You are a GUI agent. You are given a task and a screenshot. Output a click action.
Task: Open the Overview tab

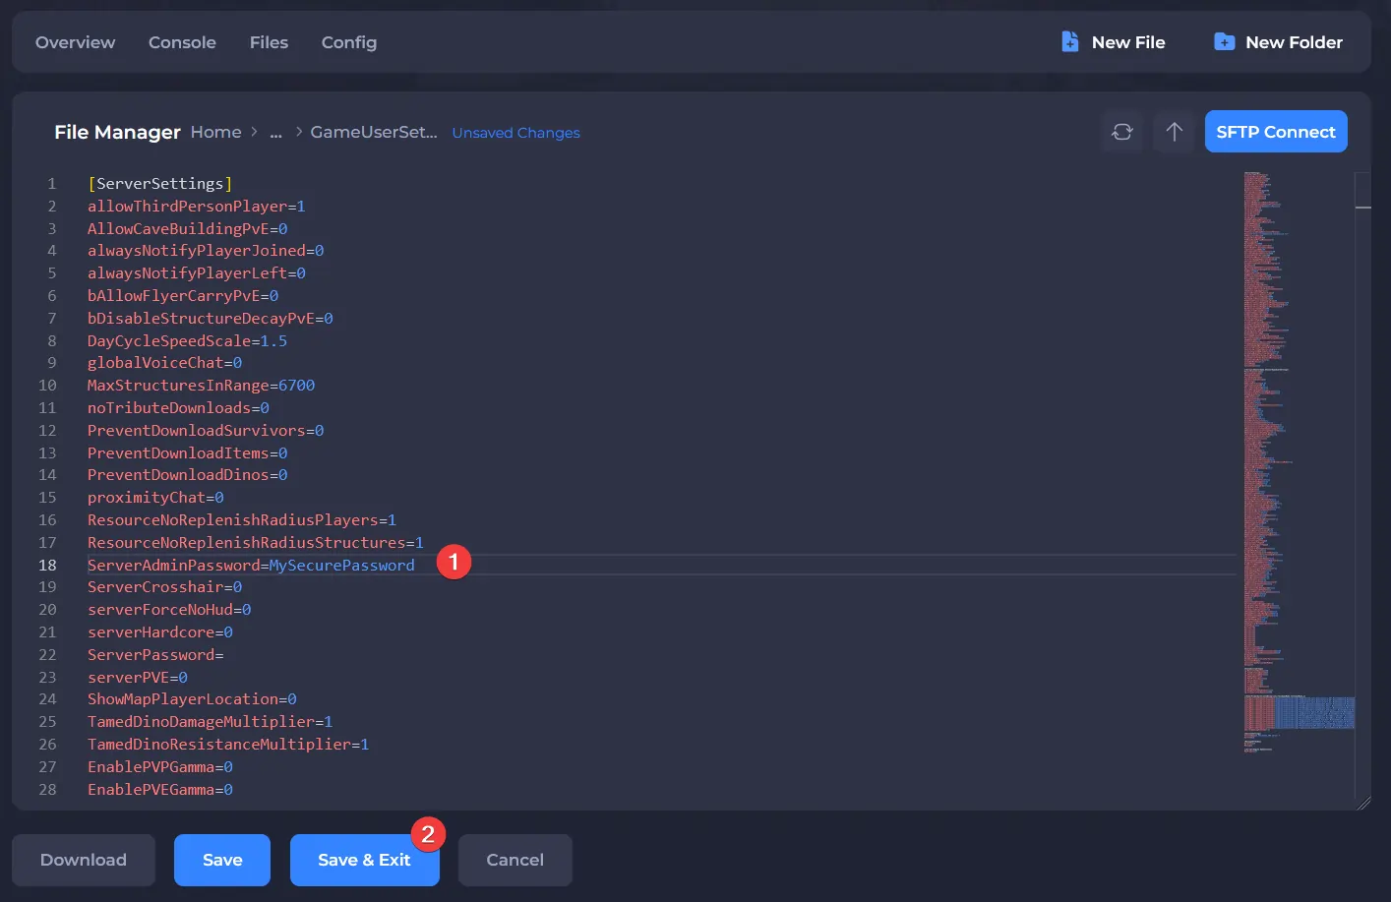75,42
